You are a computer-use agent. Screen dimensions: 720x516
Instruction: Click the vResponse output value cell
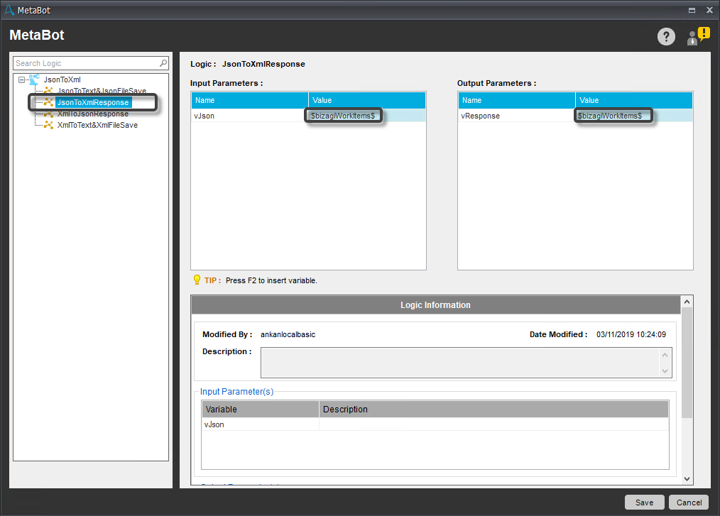coord(633,116)
